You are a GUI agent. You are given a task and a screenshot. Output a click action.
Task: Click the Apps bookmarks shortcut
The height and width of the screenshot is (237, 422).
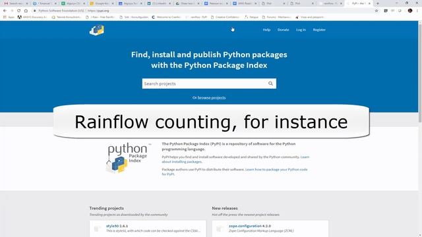pos(9,17)
